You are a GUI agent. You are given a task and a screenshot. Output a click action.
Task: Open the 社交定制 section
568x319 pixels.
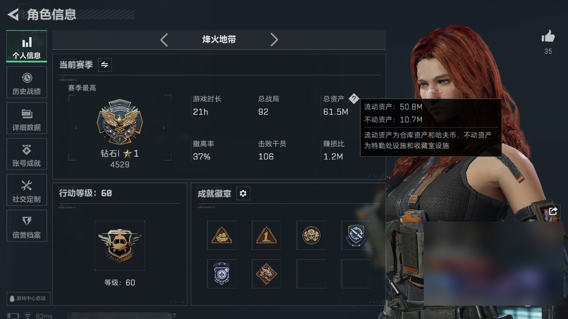(27, 191)
